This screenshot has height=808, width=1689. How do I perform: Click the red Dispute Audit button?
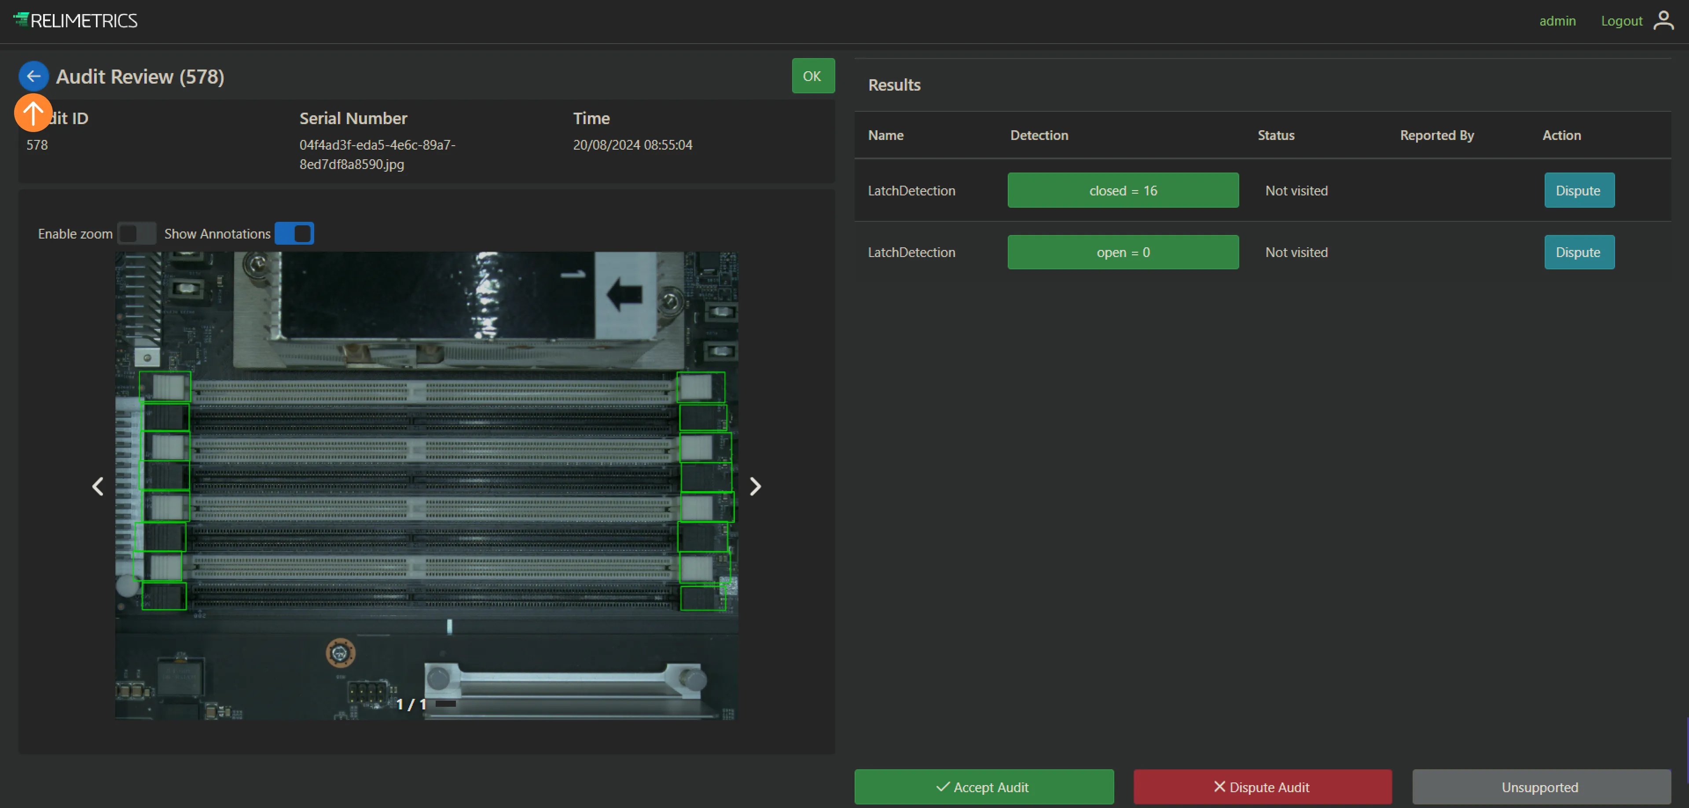1262,787
